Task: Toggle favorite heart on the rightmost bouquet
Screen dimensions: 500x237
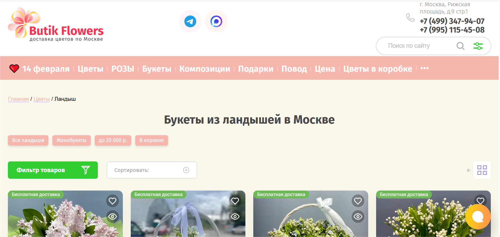Action: click(481, 201)
